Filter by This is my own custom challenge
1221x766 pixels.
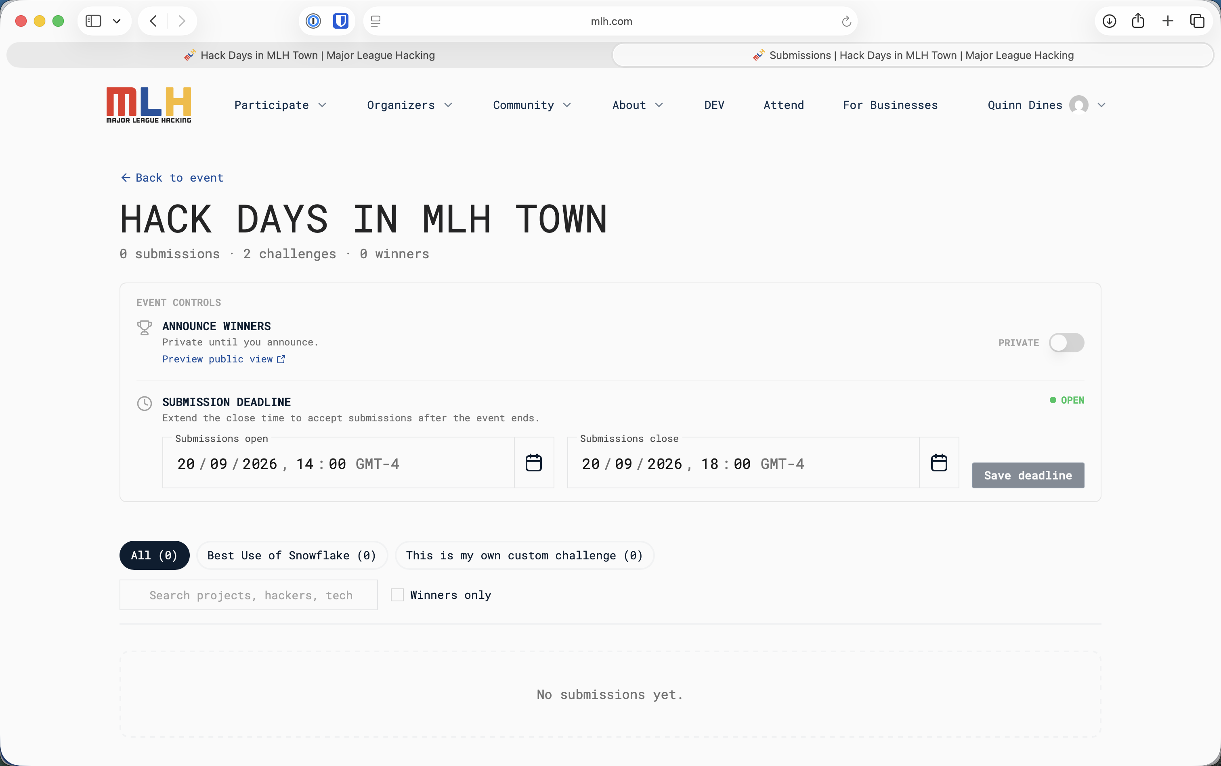click(x=524, y=556)
